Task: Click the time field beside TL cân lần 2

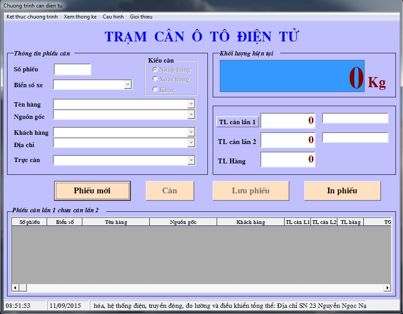Action: [355, 137]
